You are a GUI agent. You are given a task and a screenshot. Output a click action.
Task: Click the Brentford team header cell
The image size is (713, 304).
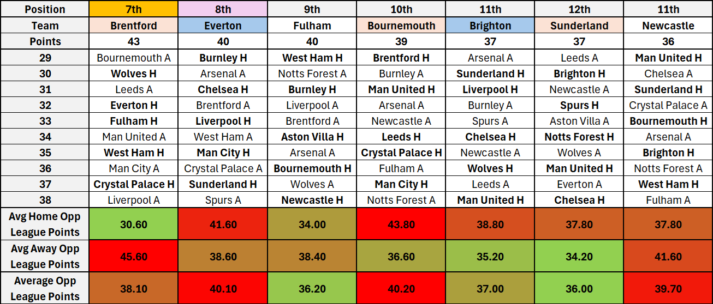click(x=133, y=26)
